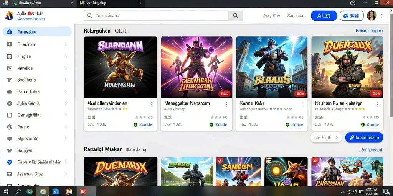Open options menu on Manegbakar Nenantam card
393x196 pixels.
tap(226, 105)
